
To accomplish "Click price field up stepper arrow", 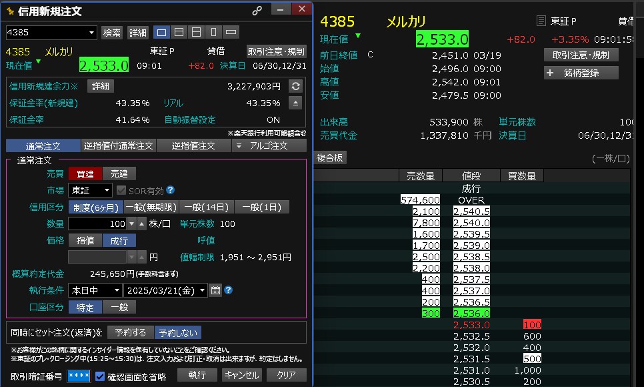I will point(142,257).
